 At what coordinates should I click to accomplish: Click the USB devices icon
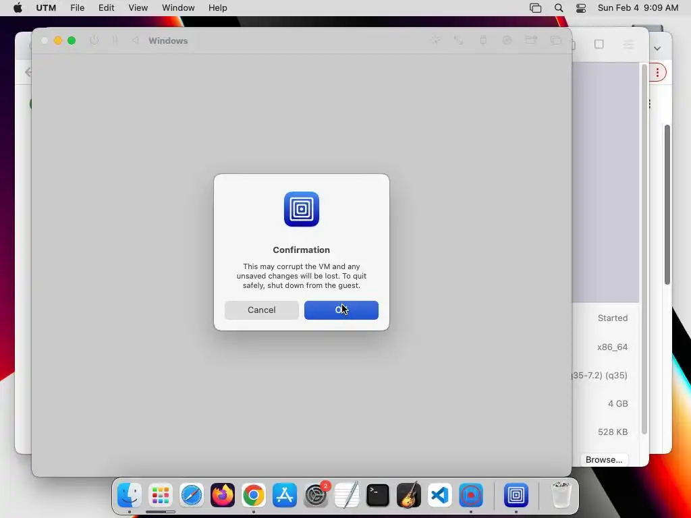coord(483,40)
